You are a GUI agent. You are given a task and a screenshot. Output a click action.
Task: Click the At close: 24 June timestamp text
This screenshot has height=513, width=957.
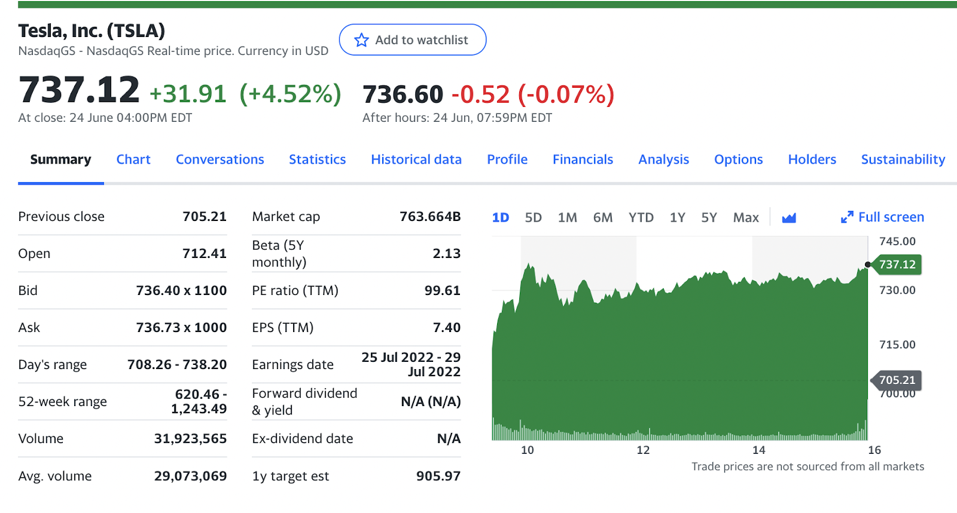pyautogui.click(x=105, y=118)
